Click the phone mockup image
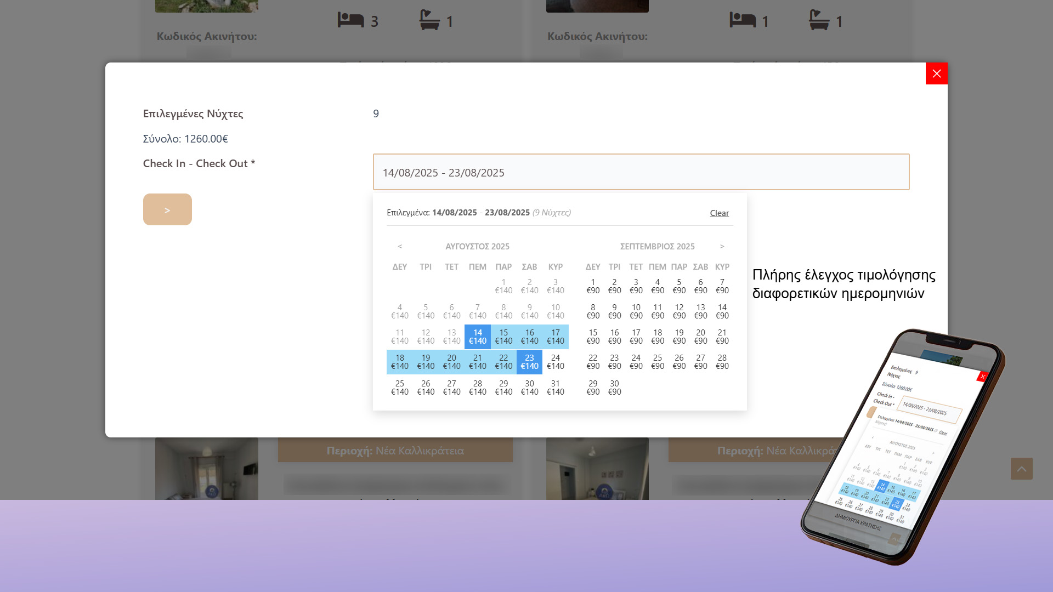Viewport: 1053px width, 592px height. click(902, 447)
